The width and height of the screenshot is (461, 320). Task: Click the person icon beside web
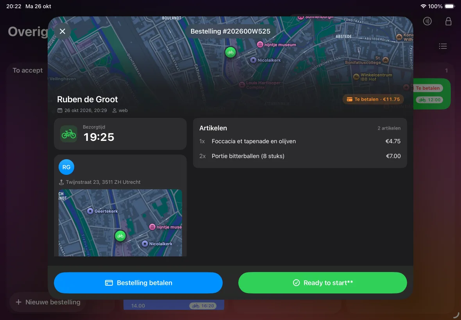pos(114,110)
